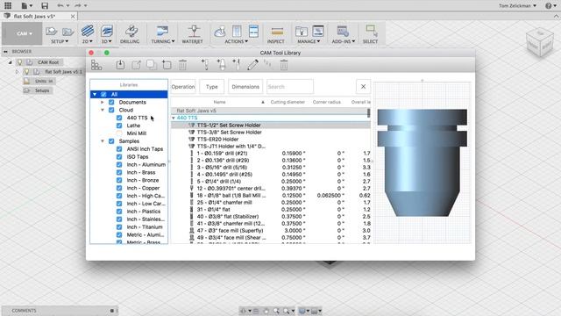
Task: Open the ADD-INS dropdown menu
Action: 344,41
